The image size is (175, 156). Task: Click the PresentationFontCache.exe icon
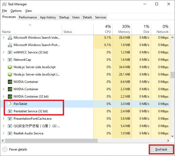pos(10,119)
